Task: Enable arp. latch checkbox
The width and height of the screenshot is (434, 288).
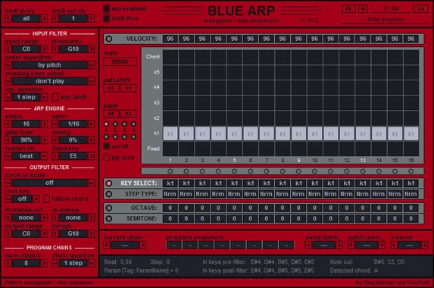Action: click(55, 97)
